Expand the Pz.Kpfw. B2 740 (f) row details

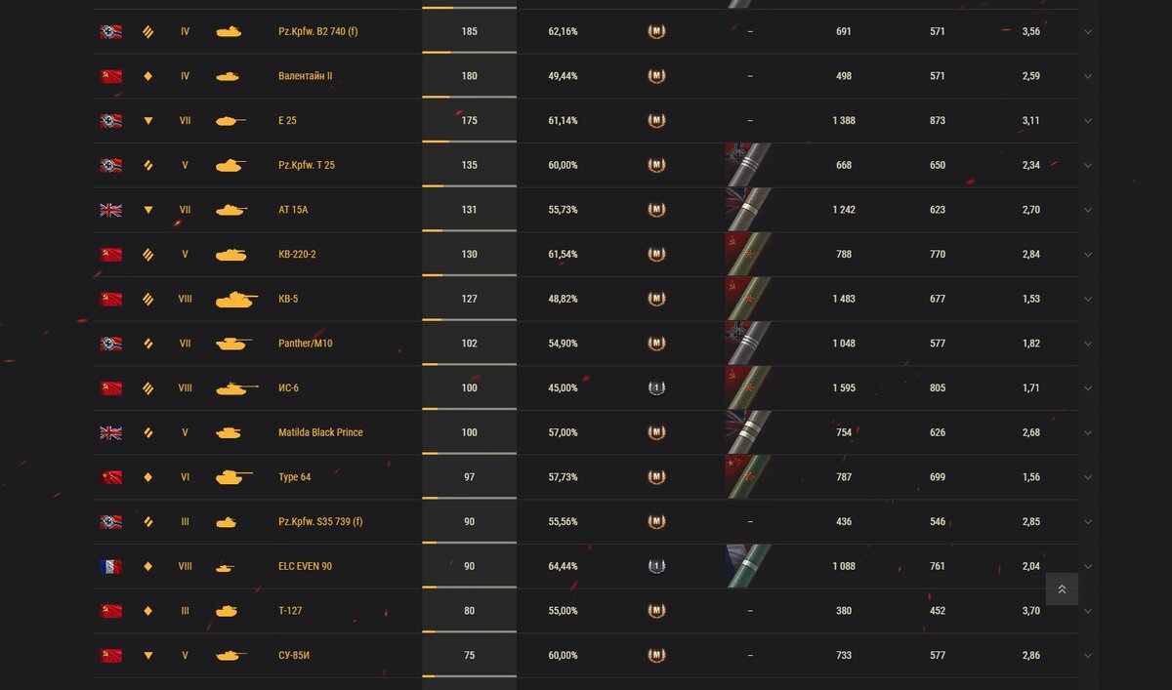point(1088,32)
